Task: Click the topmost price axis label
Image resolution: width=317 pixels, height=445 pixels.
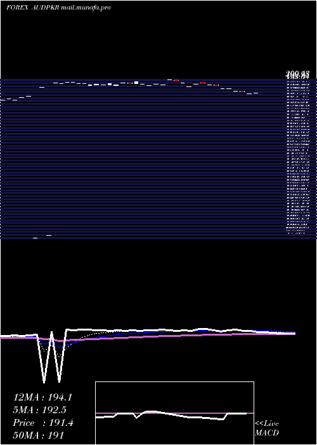Action: pos(297,73)
